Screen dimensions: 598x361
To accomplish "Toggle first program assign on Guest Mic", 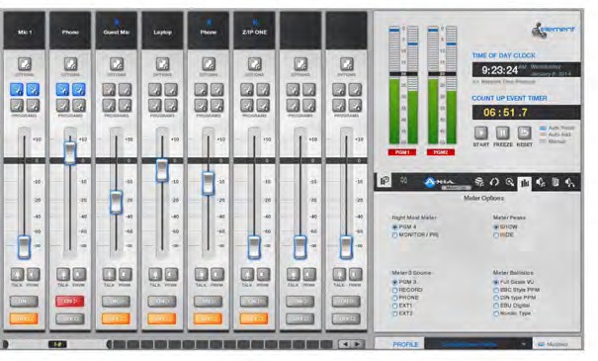I will (109, 90).
